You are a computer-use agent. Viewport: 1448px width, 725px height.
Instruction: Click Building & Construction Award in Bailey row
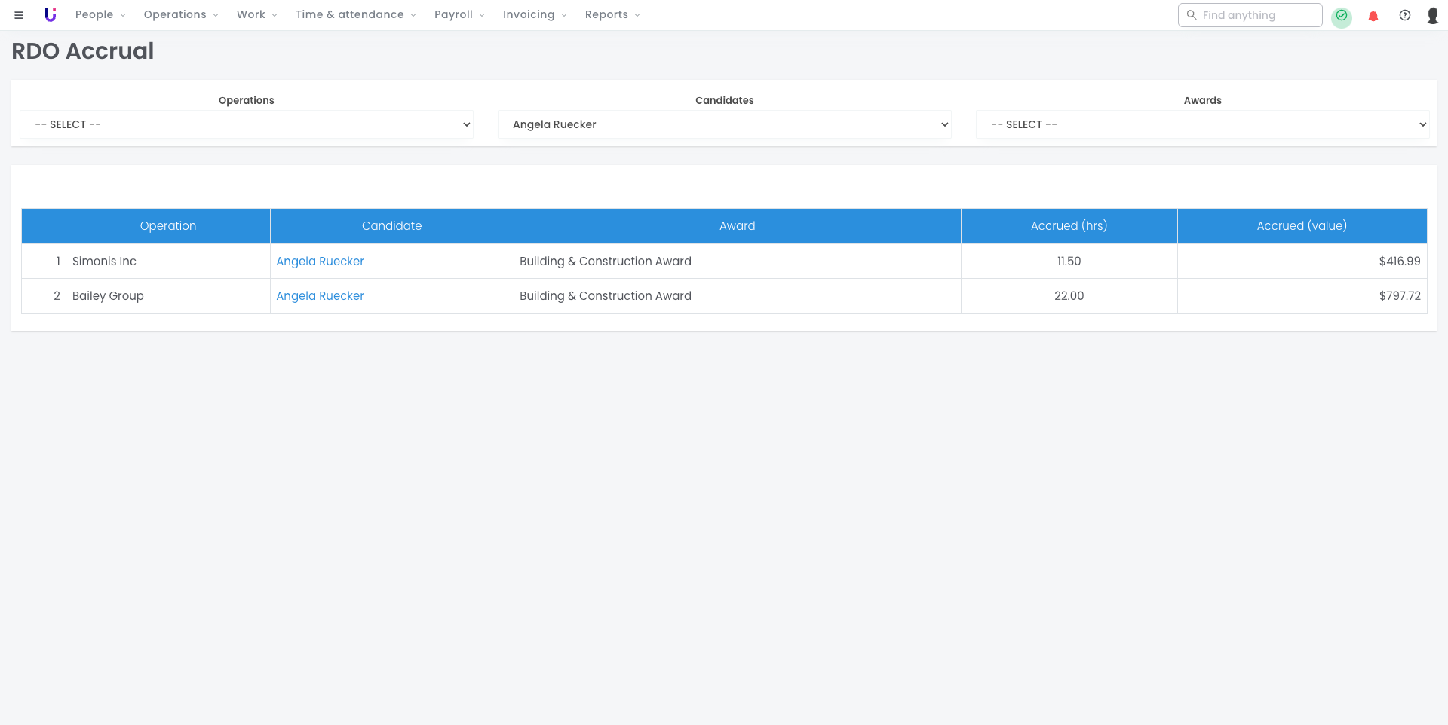(606, 296)
